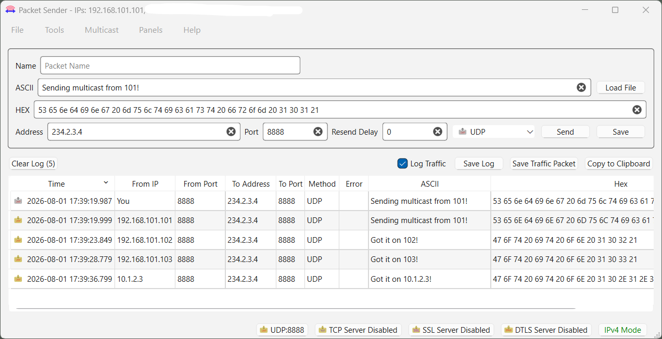Open the Panels menu

pos(151,30)
